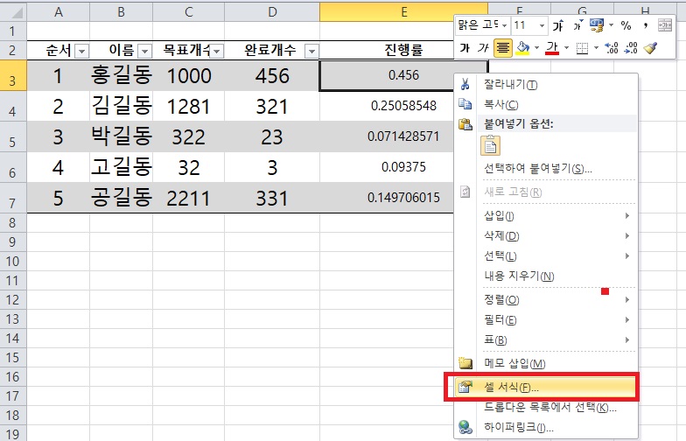Open 삭제(D) submenu
Screen dimensions: 686x441
tap(546, 236)
